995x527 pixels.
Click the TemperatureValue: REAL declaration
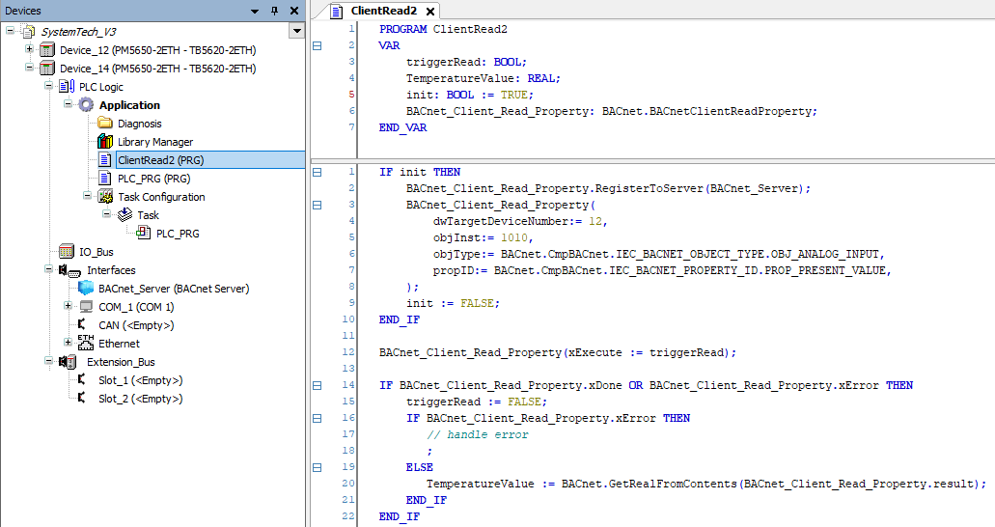point(484,78)
